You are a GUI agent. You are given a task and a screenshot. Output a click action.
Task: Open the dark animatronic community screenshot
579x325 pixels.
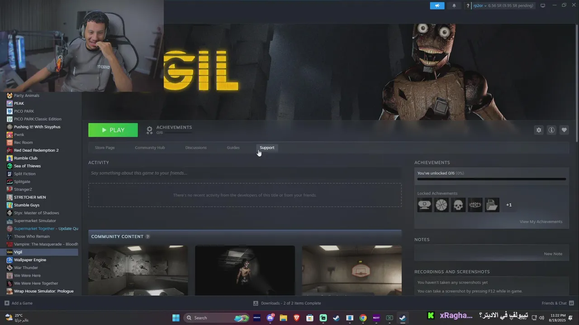(245, 270)
